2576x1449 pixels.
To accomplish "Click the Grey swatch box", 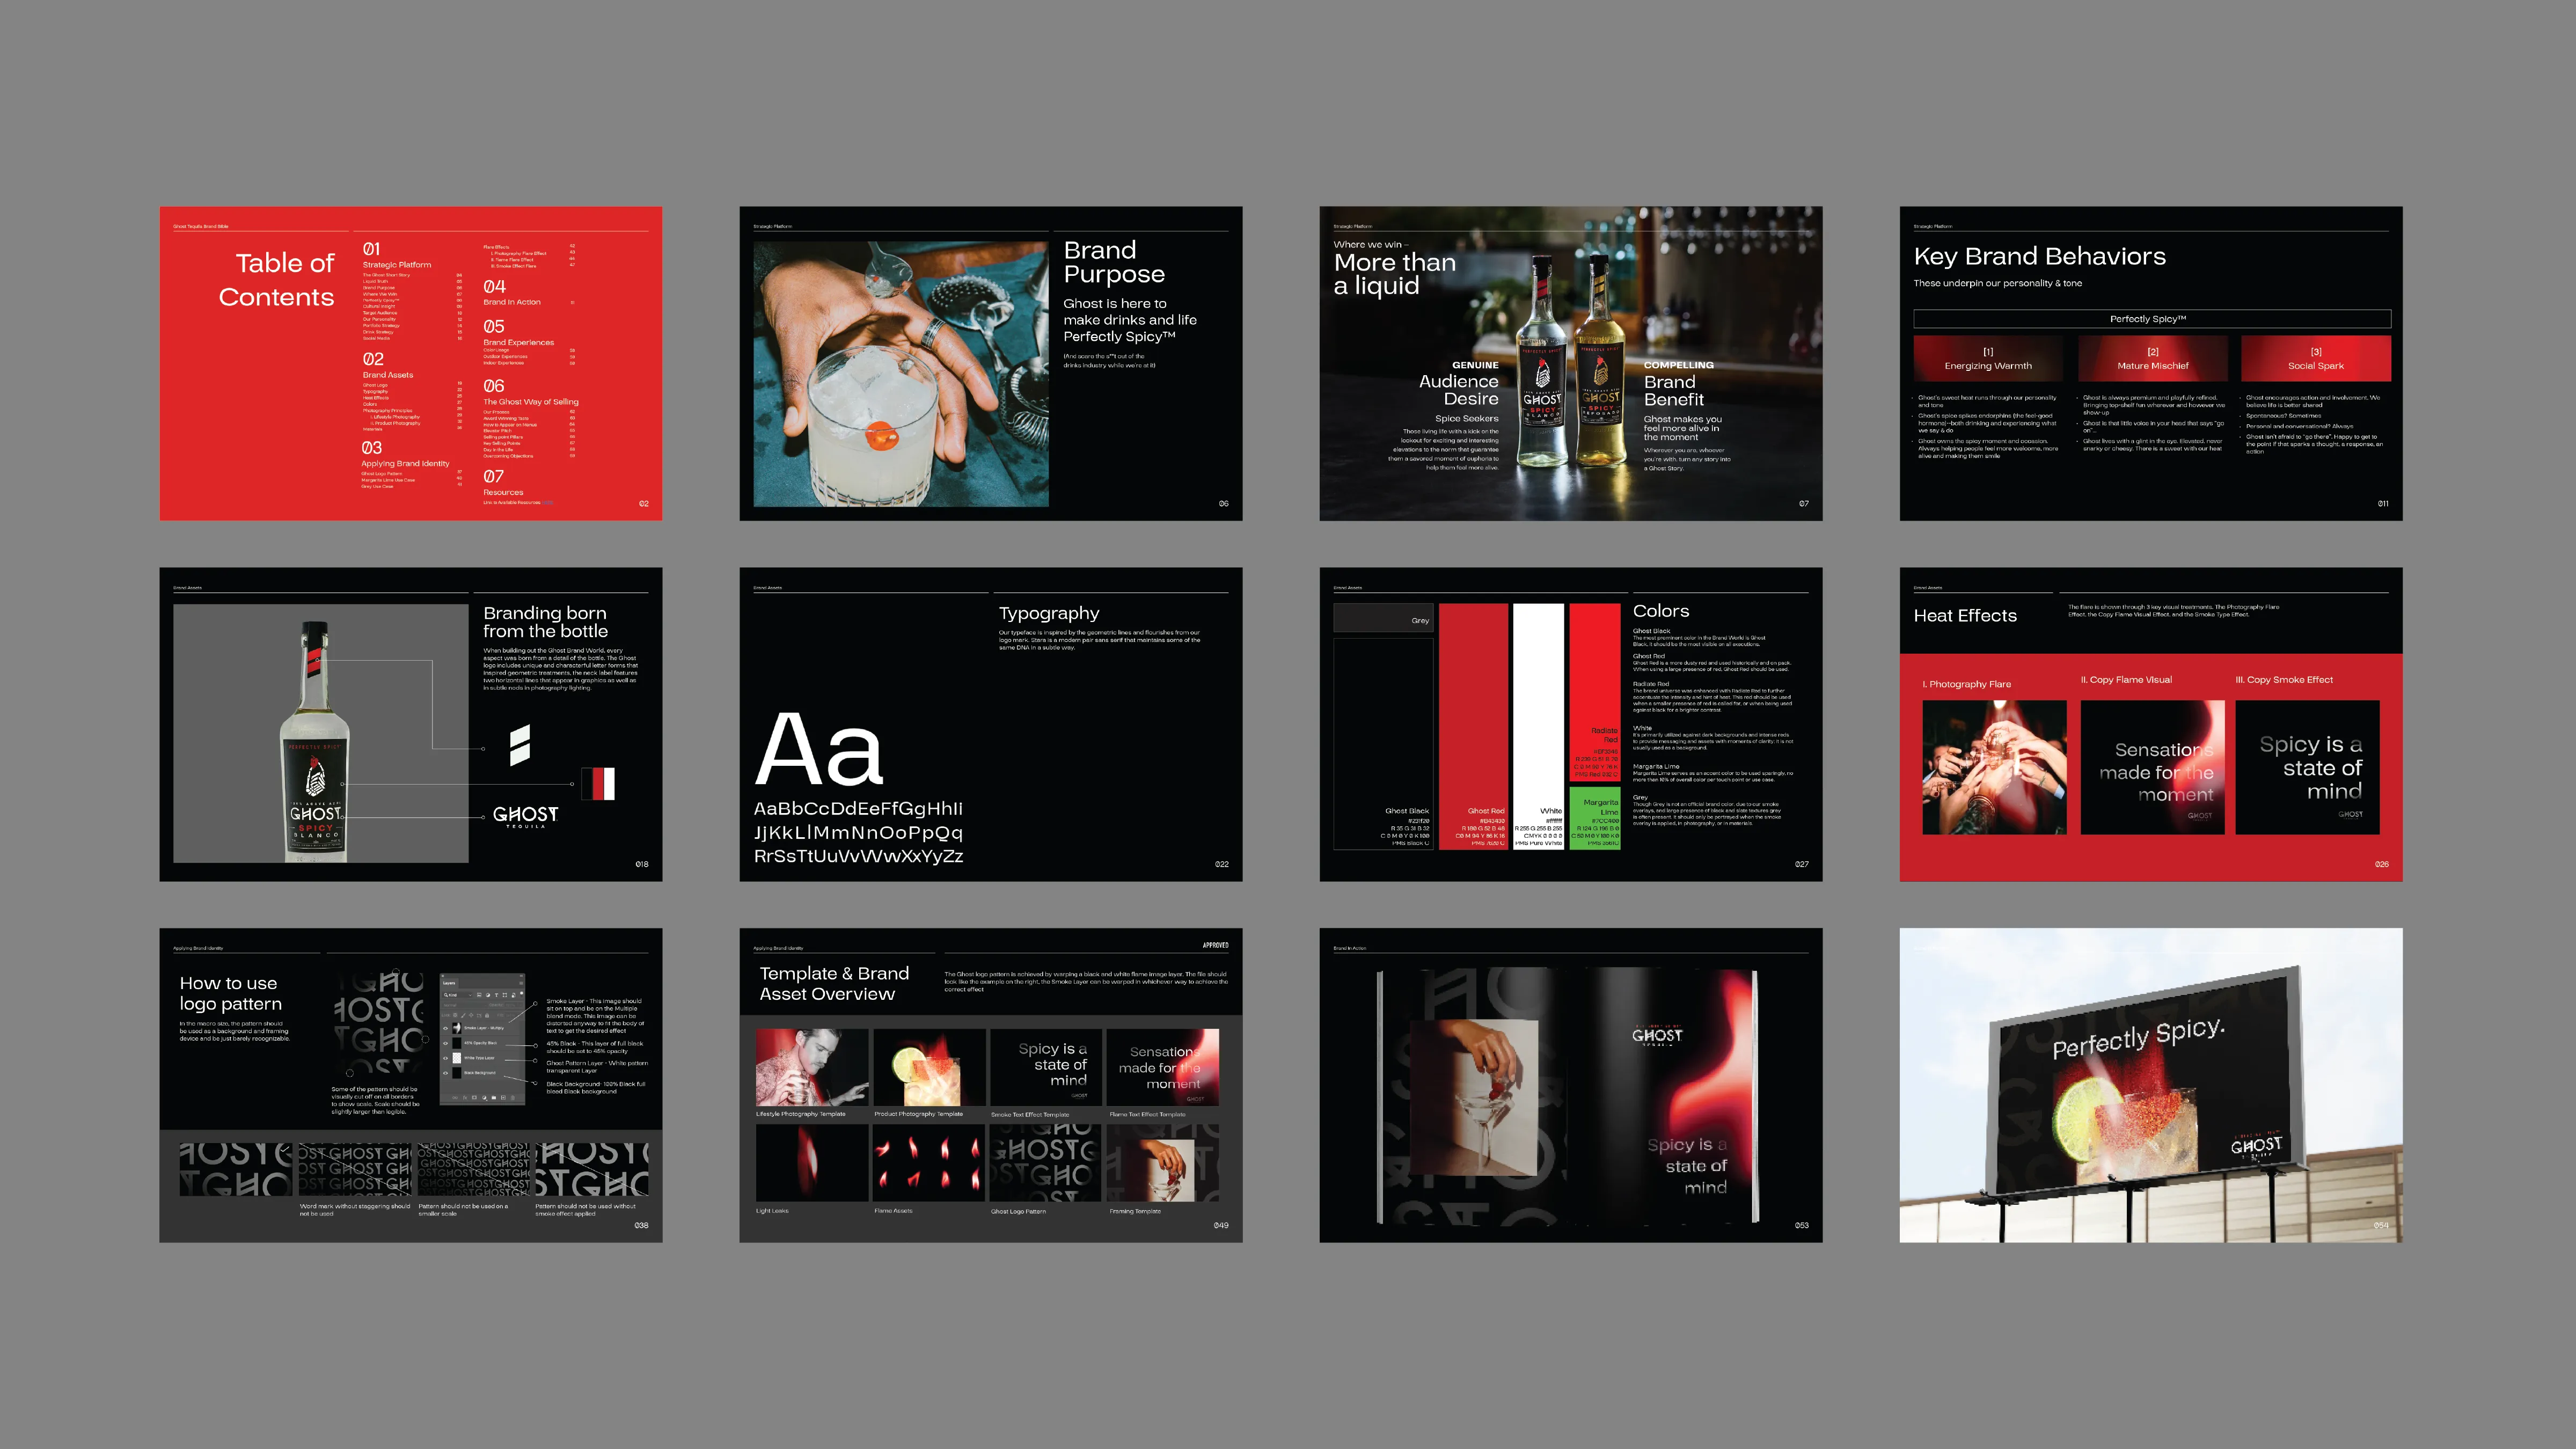I will click(1383, 618).
